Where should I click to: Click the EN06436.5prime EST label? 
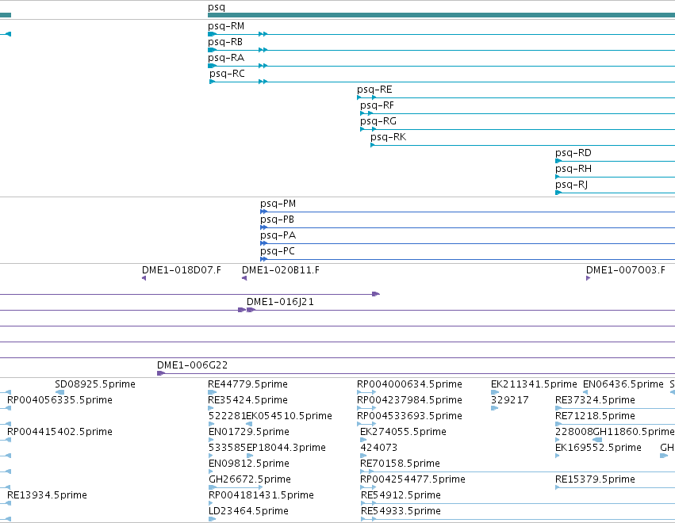(623, 384)
